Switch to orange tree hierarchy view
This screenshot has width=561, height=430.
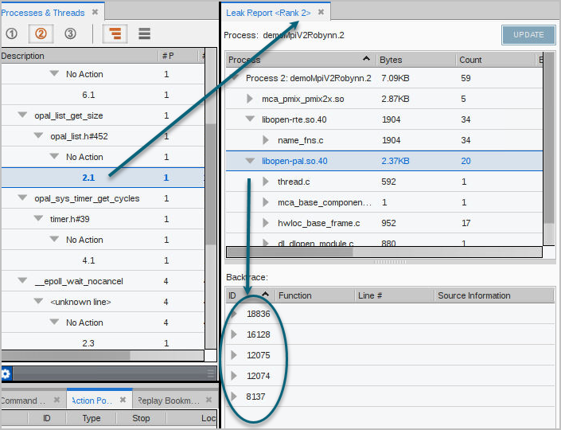tap(115, 33)
